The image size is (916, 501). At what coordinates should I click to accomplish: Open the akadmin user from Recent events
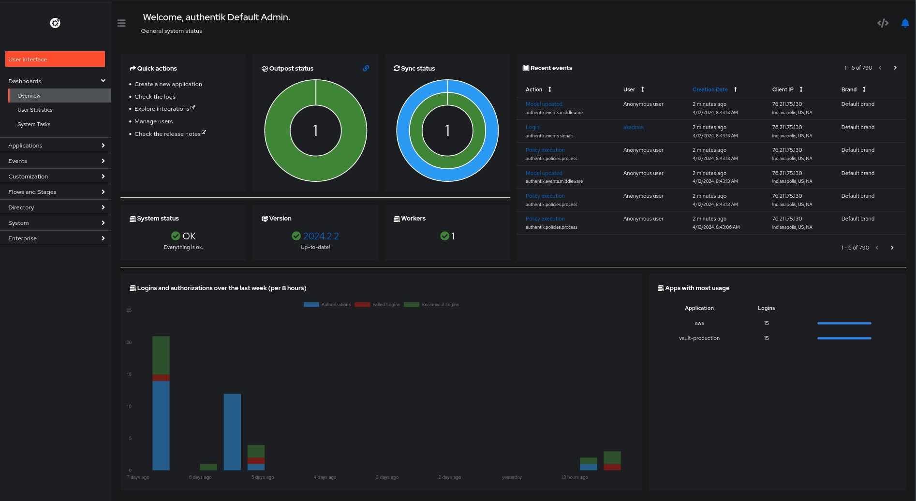click(x=633, y=127)
